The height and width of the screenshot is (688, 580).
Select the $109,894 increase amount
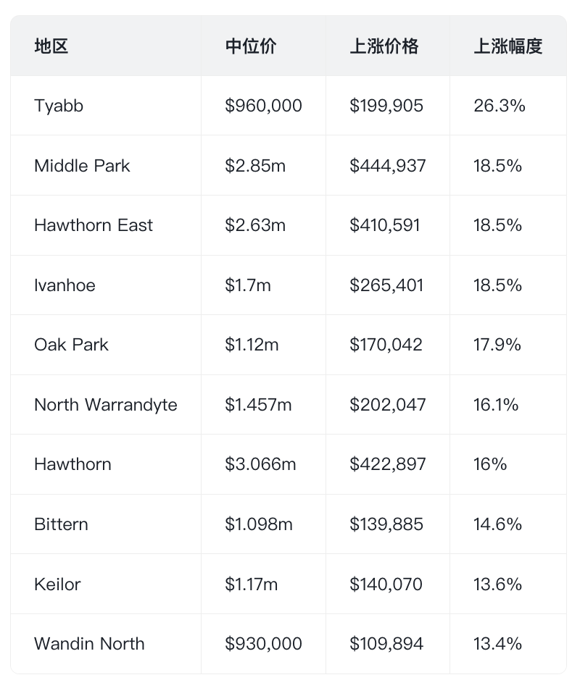[x=386, y=644]
